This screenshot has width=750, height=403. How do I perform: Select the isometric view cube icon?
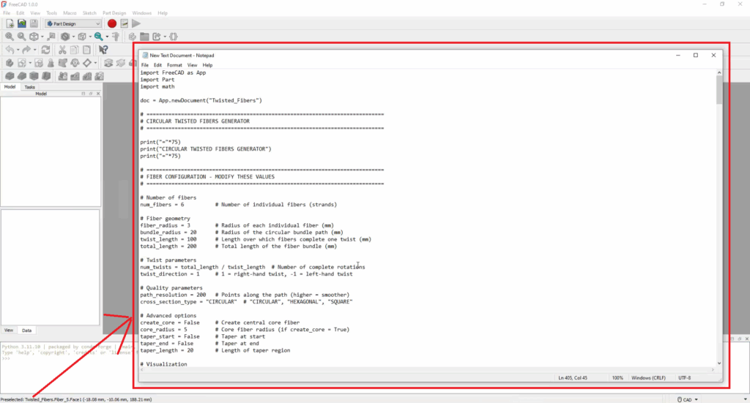[34, 37]
